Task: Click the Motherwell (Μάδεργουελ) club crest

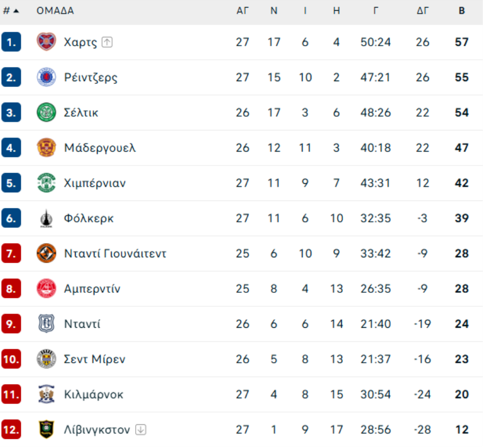Action: [x=46, y=148]
